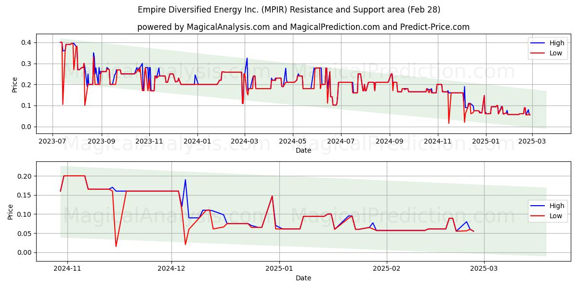This screenshot has height=289, width=578.
Task: Click the '2025-01' tick in bottom chart
Action: pyautogui.click(x=279, y=270)
